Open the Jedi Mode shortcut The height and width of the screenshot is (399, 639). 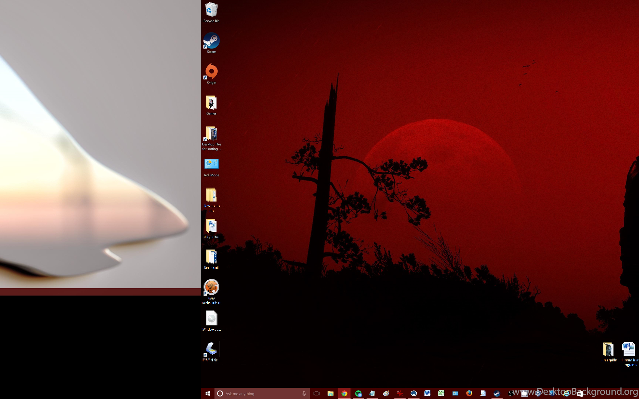coord(211,165)
